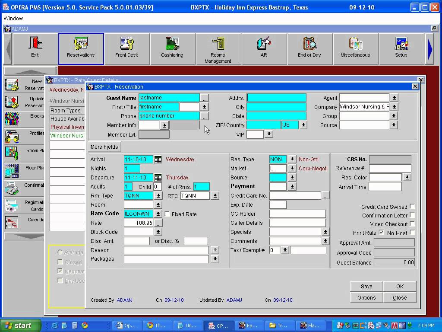Open the Member Info dropdown arrow

164,125
